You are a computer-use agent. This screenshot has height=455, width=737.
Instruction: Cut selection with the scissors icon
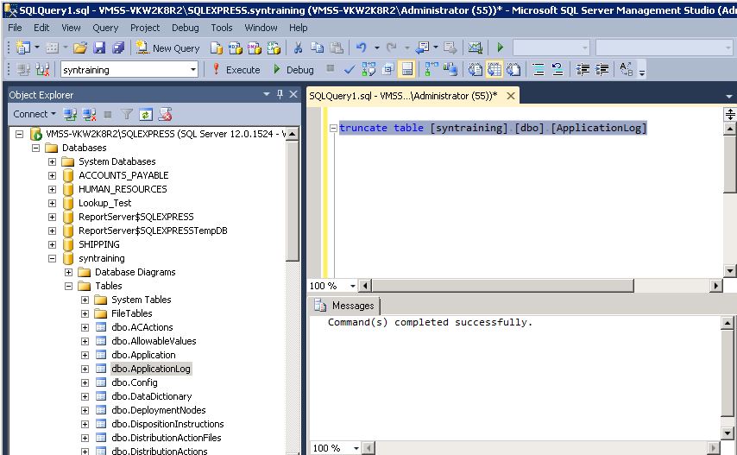click(298, 47)
